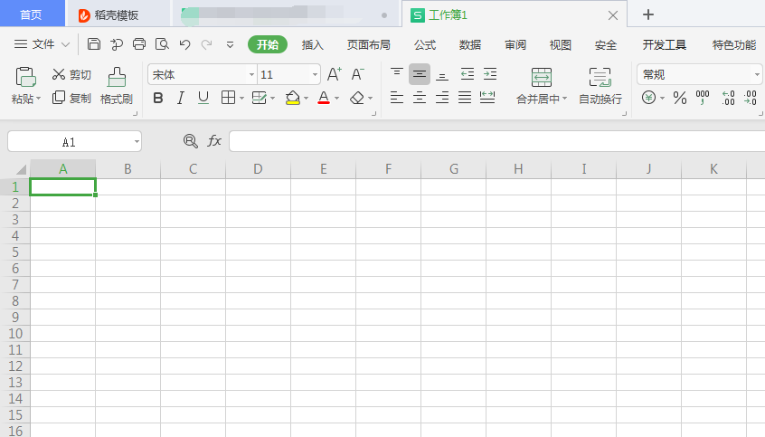The width and height of the screenshot is (765, 437).
Task: Align cell content to top
Action: click(x=397, y=74)
